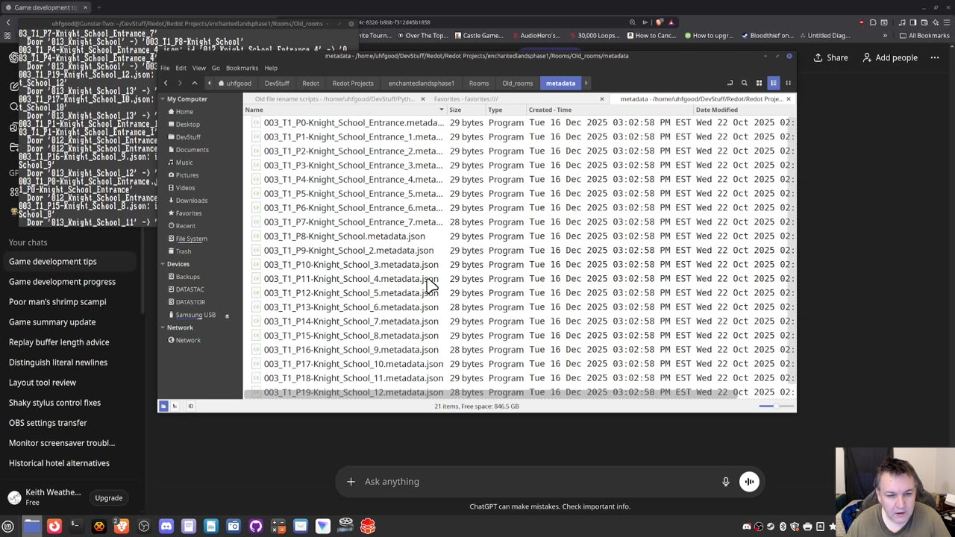Image resolution: width=955 pixels, height=537 pixels.
Task: Sort files by the Type column
Action: pos(506,110)
